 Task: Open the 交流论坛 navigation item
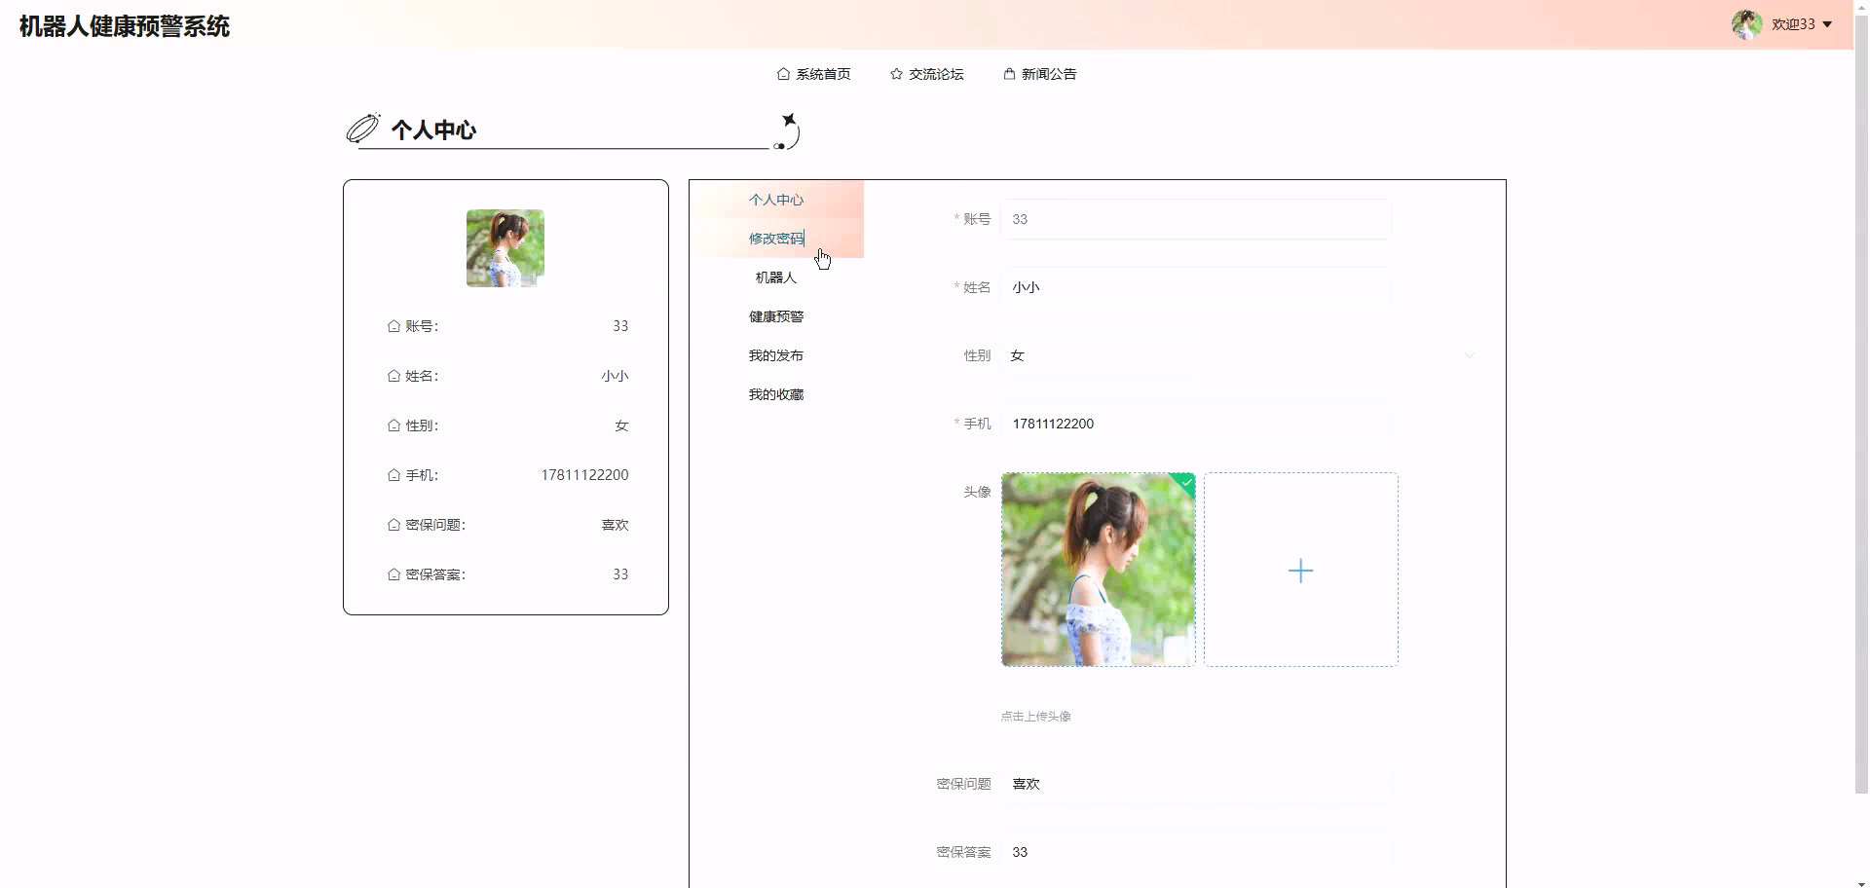926,74
